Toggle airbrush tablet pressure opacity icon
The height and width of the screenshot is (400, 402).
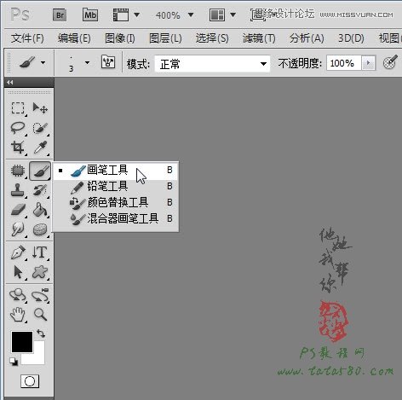point(390,62)
